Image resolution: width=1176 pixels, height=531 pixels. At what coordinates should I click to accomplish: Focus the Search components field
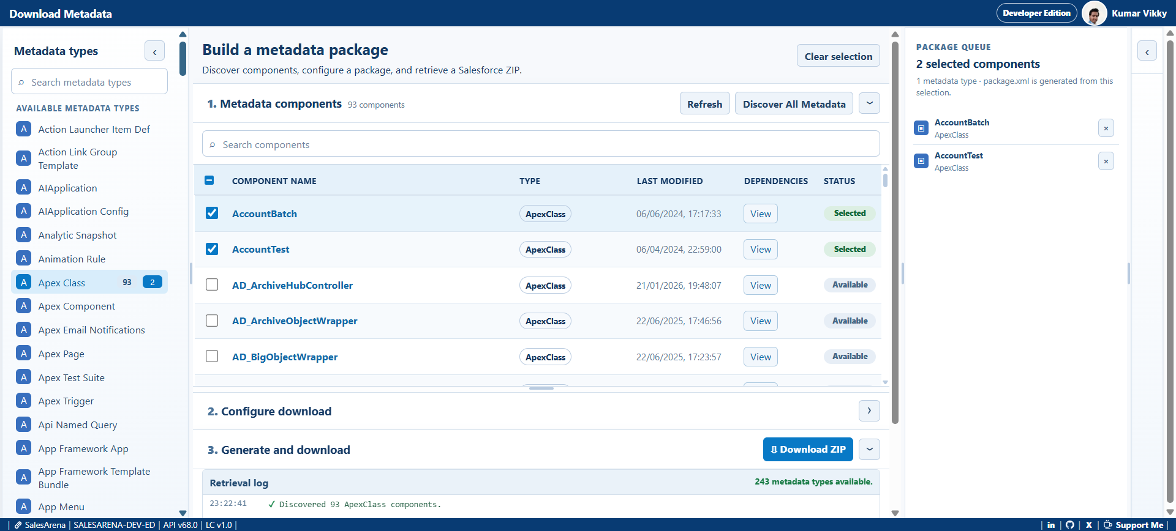(541, 144)
